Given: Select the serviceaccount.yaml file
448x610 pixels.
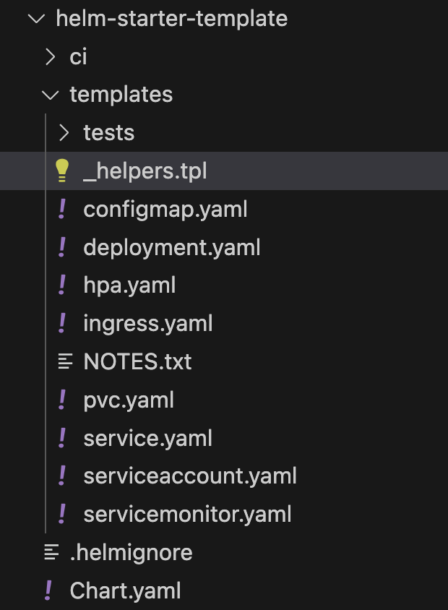Looking at the screenshot, I should click(190, 476).
